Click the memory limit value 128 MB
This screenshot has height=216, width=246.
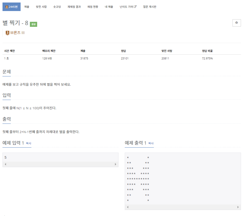[x=47, y=58]
